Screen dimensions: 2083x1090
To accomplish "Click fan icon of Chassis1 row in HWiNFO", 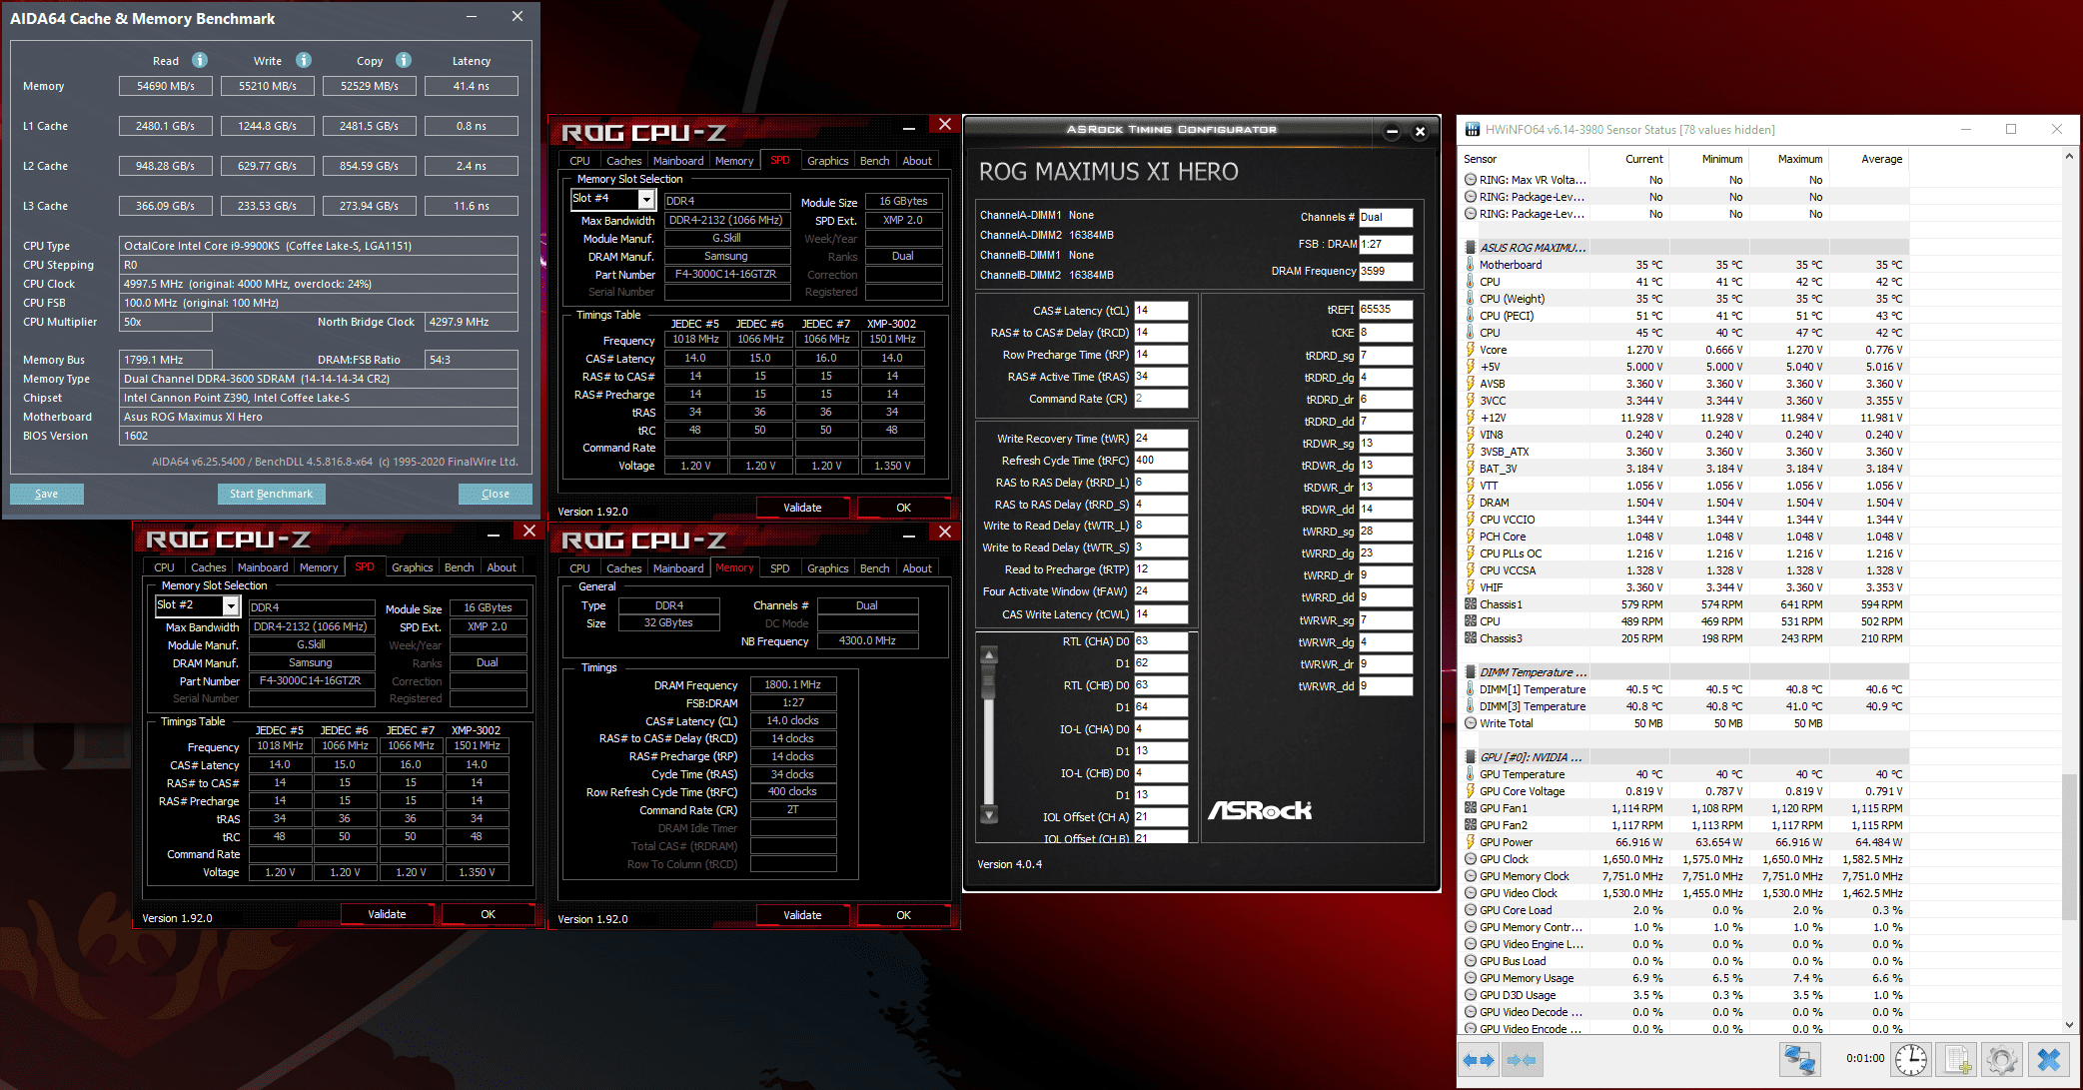I will pos(1471,604).
